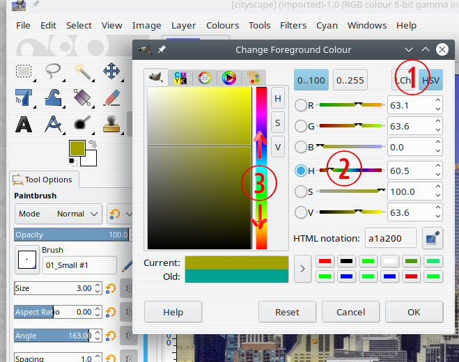Open the Colours menu
The height and width of the screenshot is (362, 459).
point(222,25)
